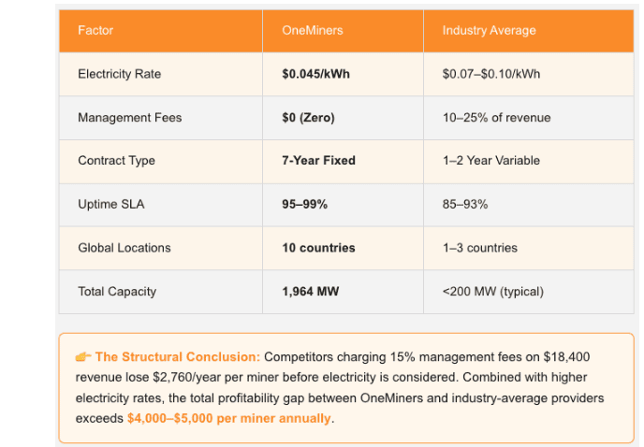Click The Structural Conclusion heading text
Screen dimensions: 644x447
(x=177, y=357)
